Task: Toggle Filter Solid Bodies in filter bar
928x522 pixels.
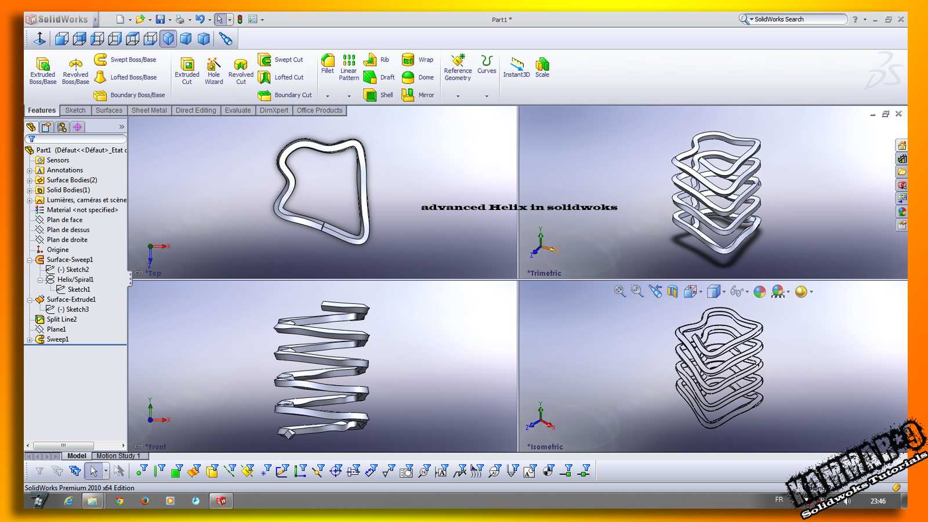Action: pyautogui.click(x=212, y=471)
